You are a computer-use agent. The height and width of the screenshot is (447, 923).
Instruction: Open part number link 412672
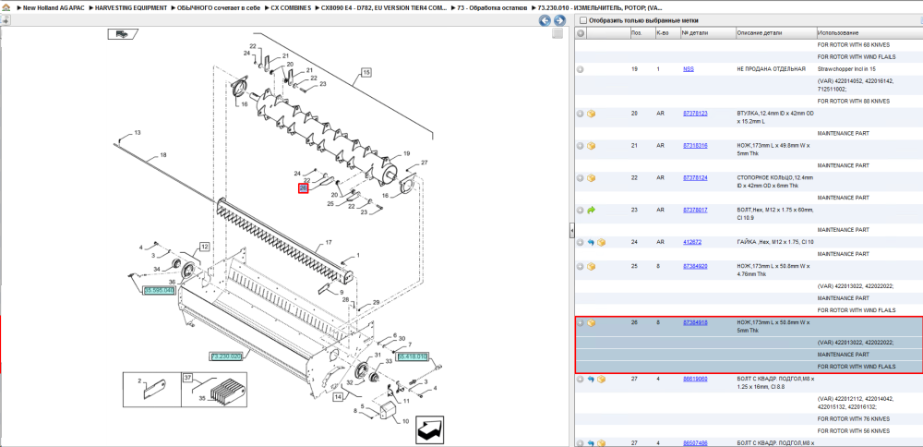pyautogui.click(x=691, y=241)
